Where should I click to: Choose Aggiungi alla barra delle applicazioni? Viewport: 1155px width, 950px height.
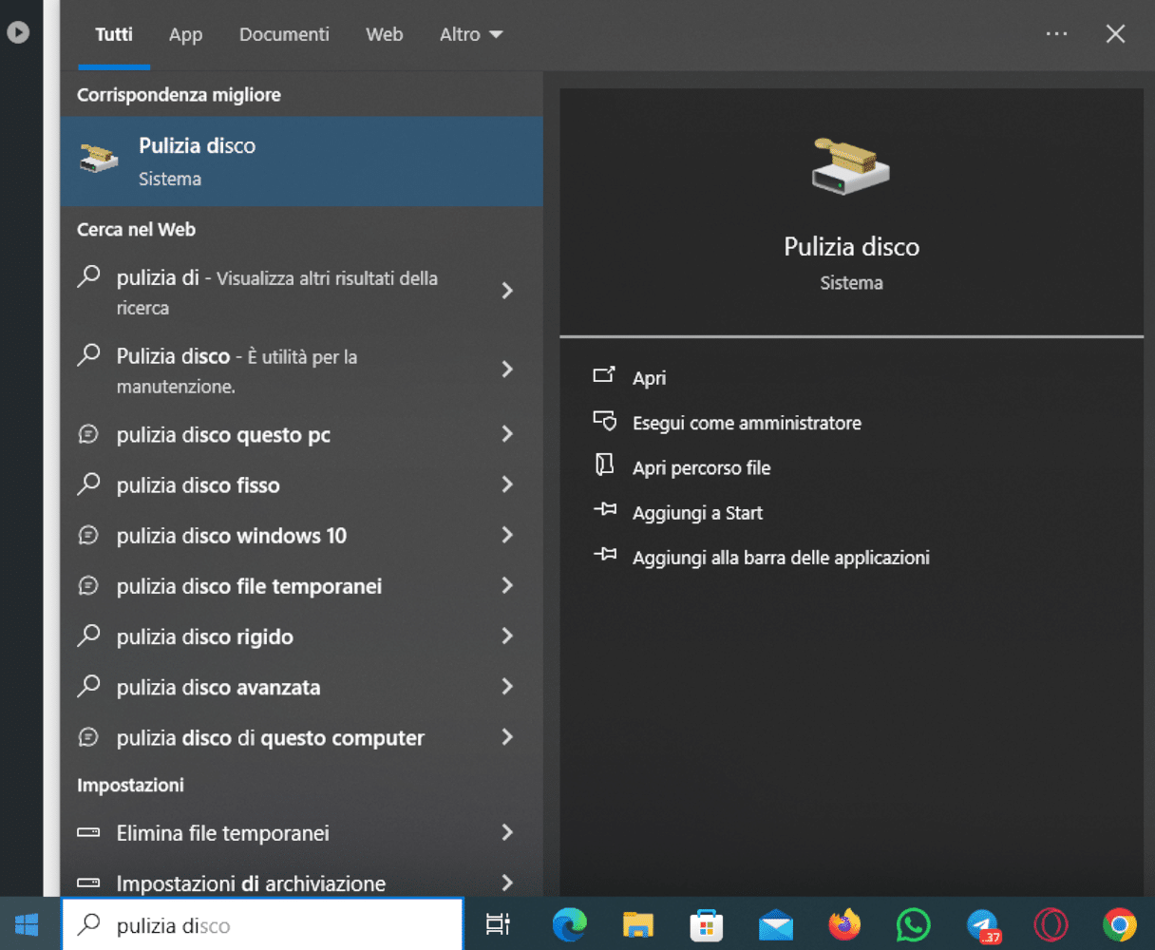click(x=781, y=558)
